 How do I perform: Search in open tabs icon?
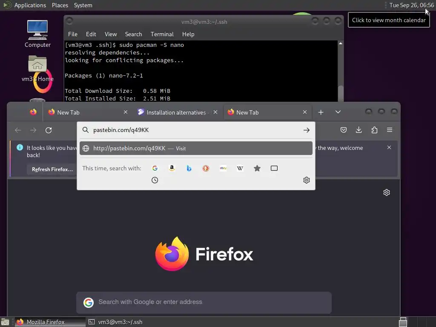(x=274, y=168)
